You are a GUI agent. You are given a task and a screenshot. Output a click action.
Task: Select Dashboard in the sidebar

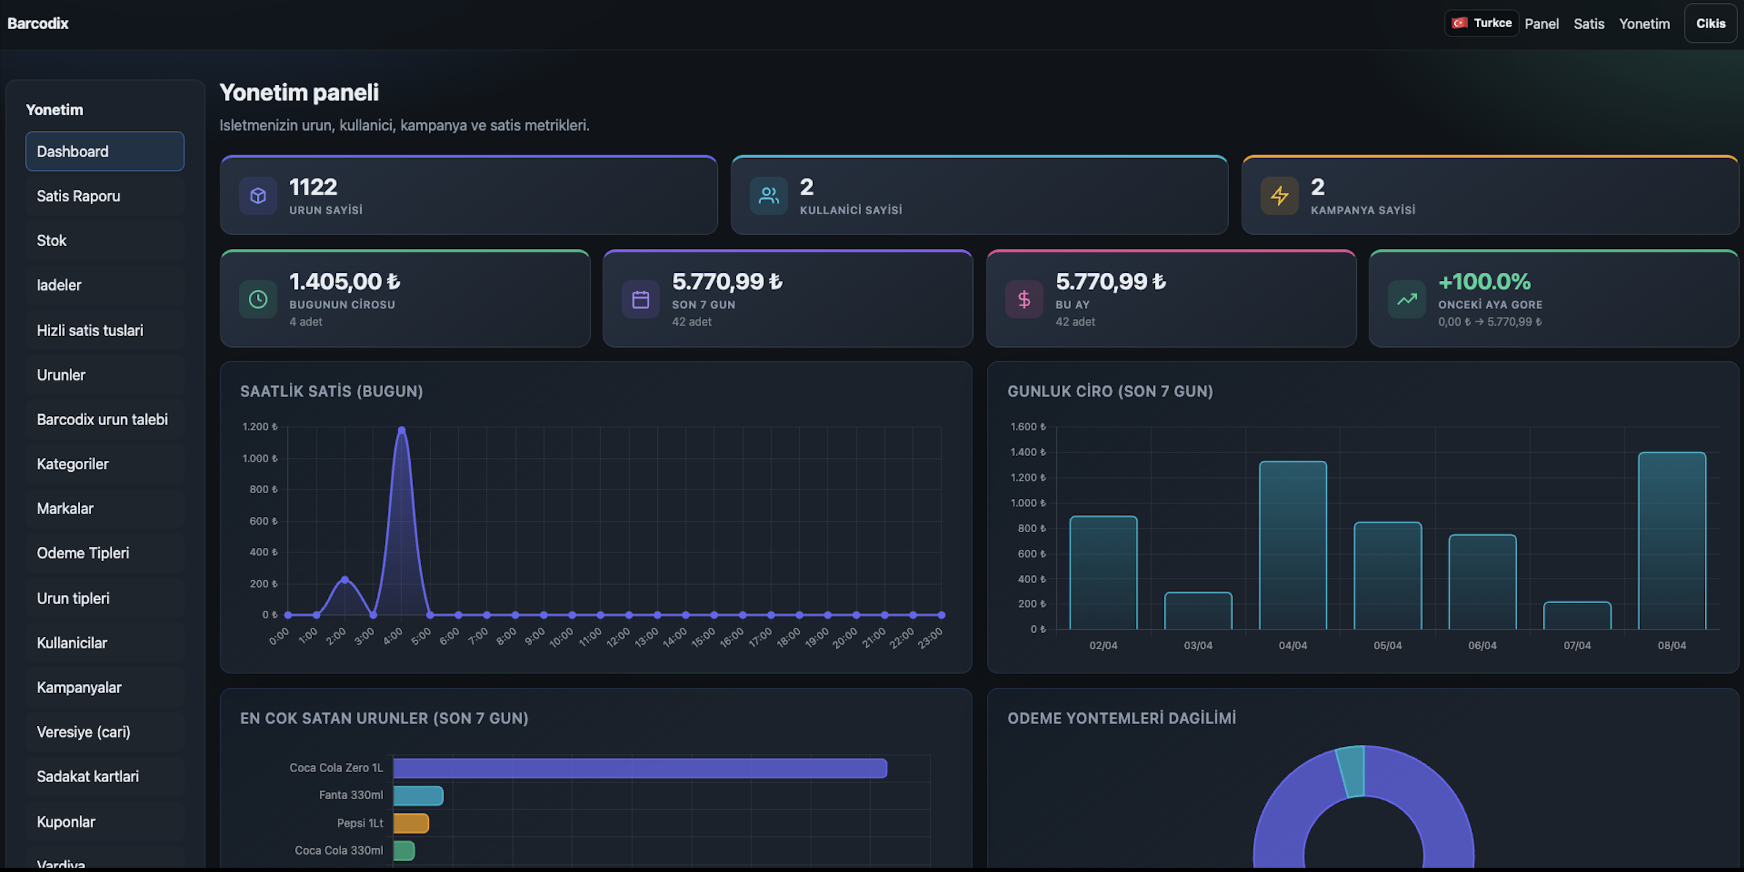tap(104, 152)
